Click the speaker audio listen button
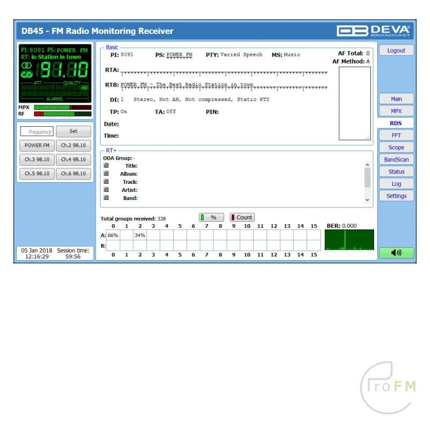This screenshot has height=430, width=430. click(x=396, y=253)
